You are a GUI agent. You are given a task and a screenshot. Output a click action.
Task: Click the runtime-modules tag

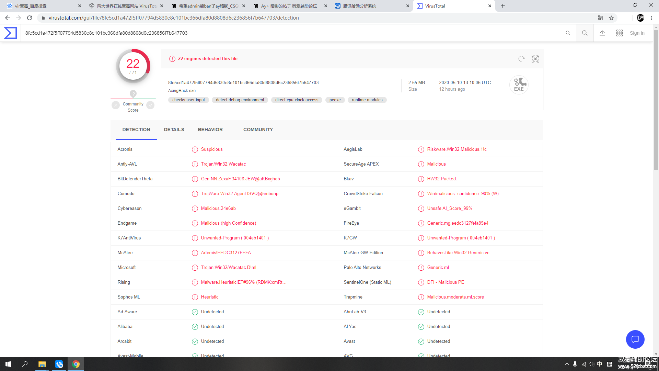(x=367, y=100)
